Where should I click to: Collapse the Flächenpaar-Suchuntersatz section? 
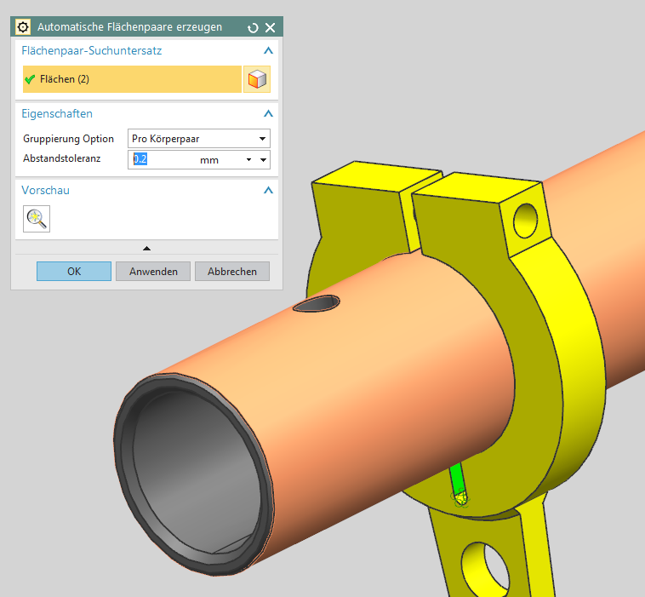268,50
